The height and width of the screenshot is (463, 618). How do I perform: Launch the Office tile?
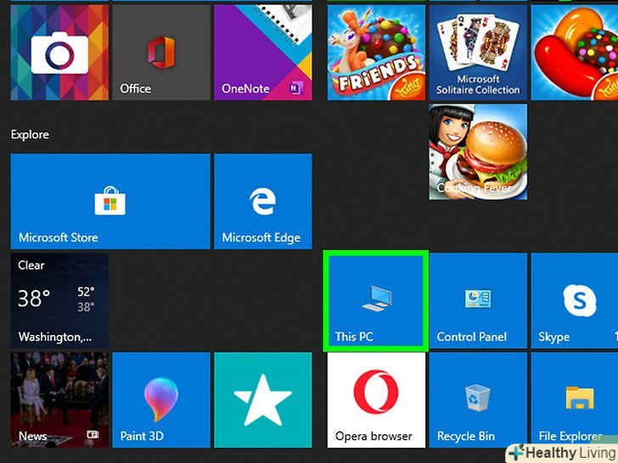coord(161,53)
